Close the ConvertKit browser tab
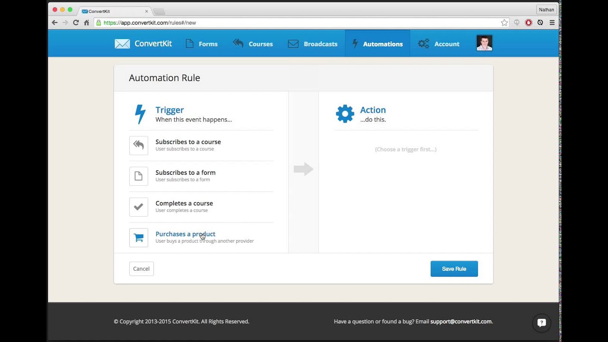The height and width of the screenshot is (342, 608). [146, 11]
